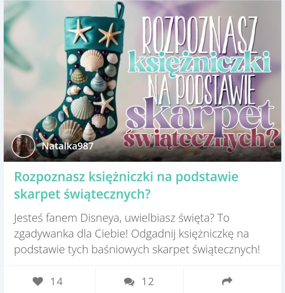Screen dimensions: 285x293
Task: Open comments via the speech bubbles icon
Action: 129,281
